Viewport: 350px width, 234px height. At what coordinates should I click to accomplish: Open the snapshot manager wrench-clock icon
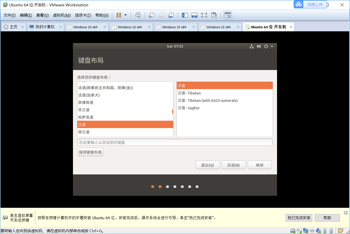171,15
